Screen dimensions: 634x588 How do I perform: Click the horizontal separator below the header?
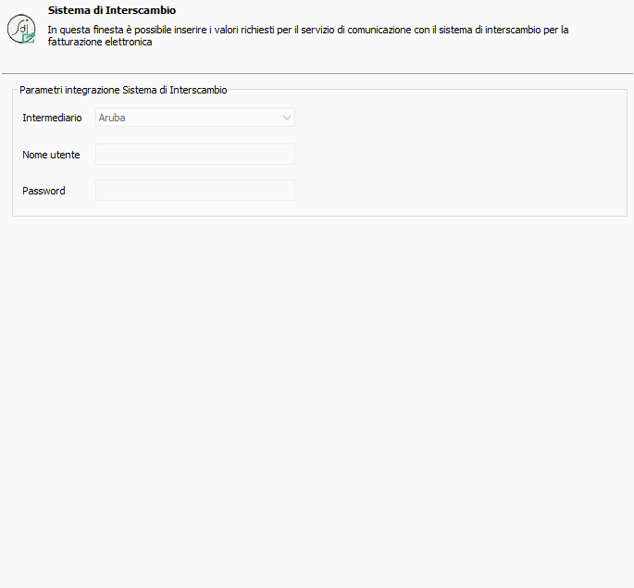(317, 73)
